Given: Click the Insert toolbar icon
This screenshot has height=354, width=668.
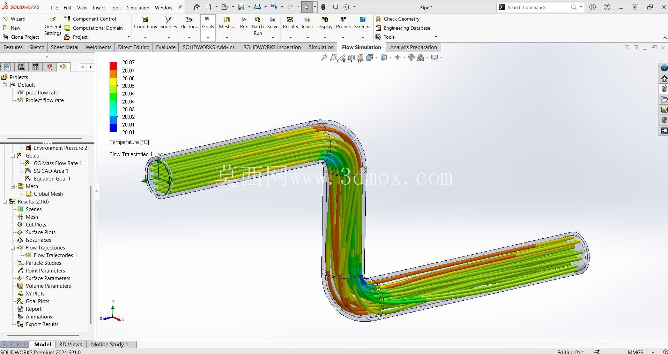Looking at the screenshot, I should point(307,20).
